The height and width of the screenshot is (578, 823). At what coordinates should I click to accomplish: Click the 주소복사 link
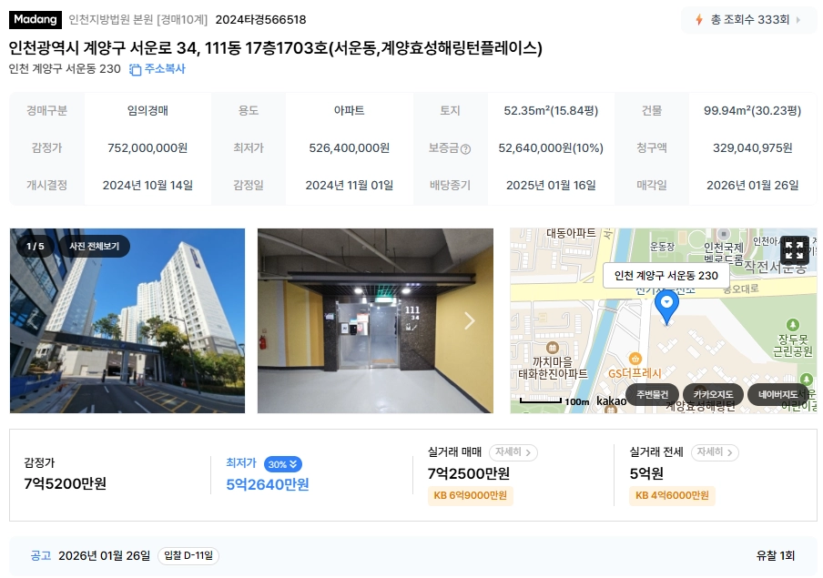164,69
